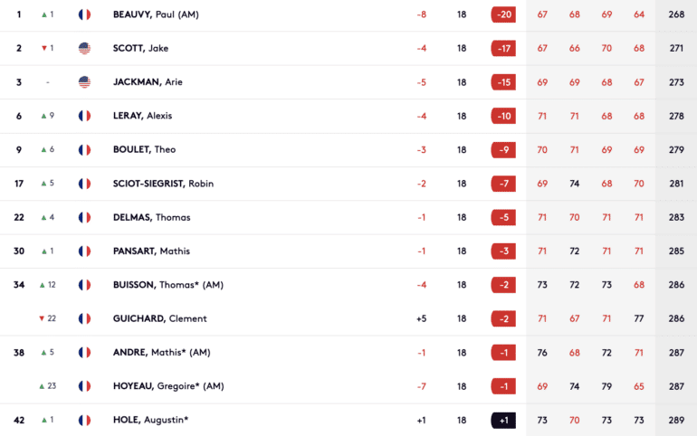Select player BUISSON, Thomas (AM)
Image resolution: width=697 pixels, height=436 pixels.
pyautogui.click(x=168, y=285)
